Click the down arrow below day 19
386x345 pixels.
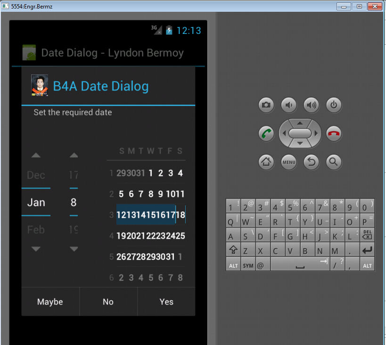pos(74,249)
